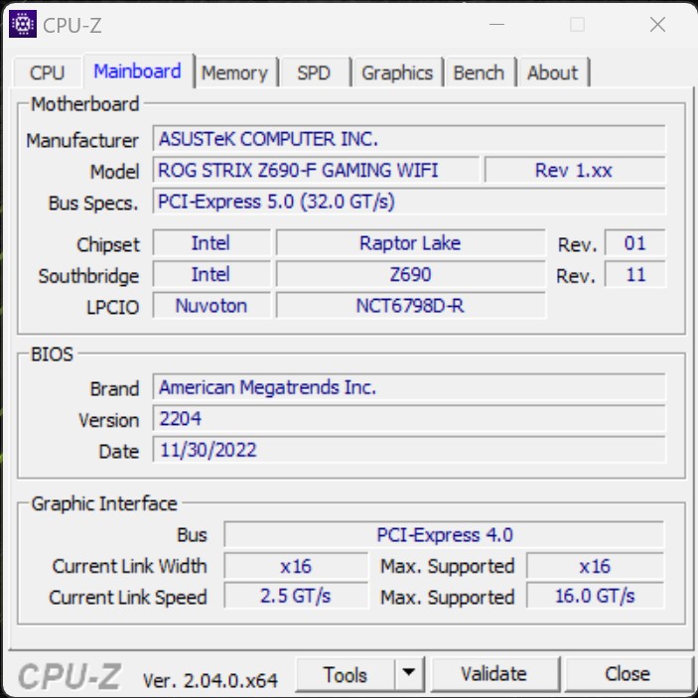Switch to the CPU tab
698x698 pixels.
coord(47,72)
